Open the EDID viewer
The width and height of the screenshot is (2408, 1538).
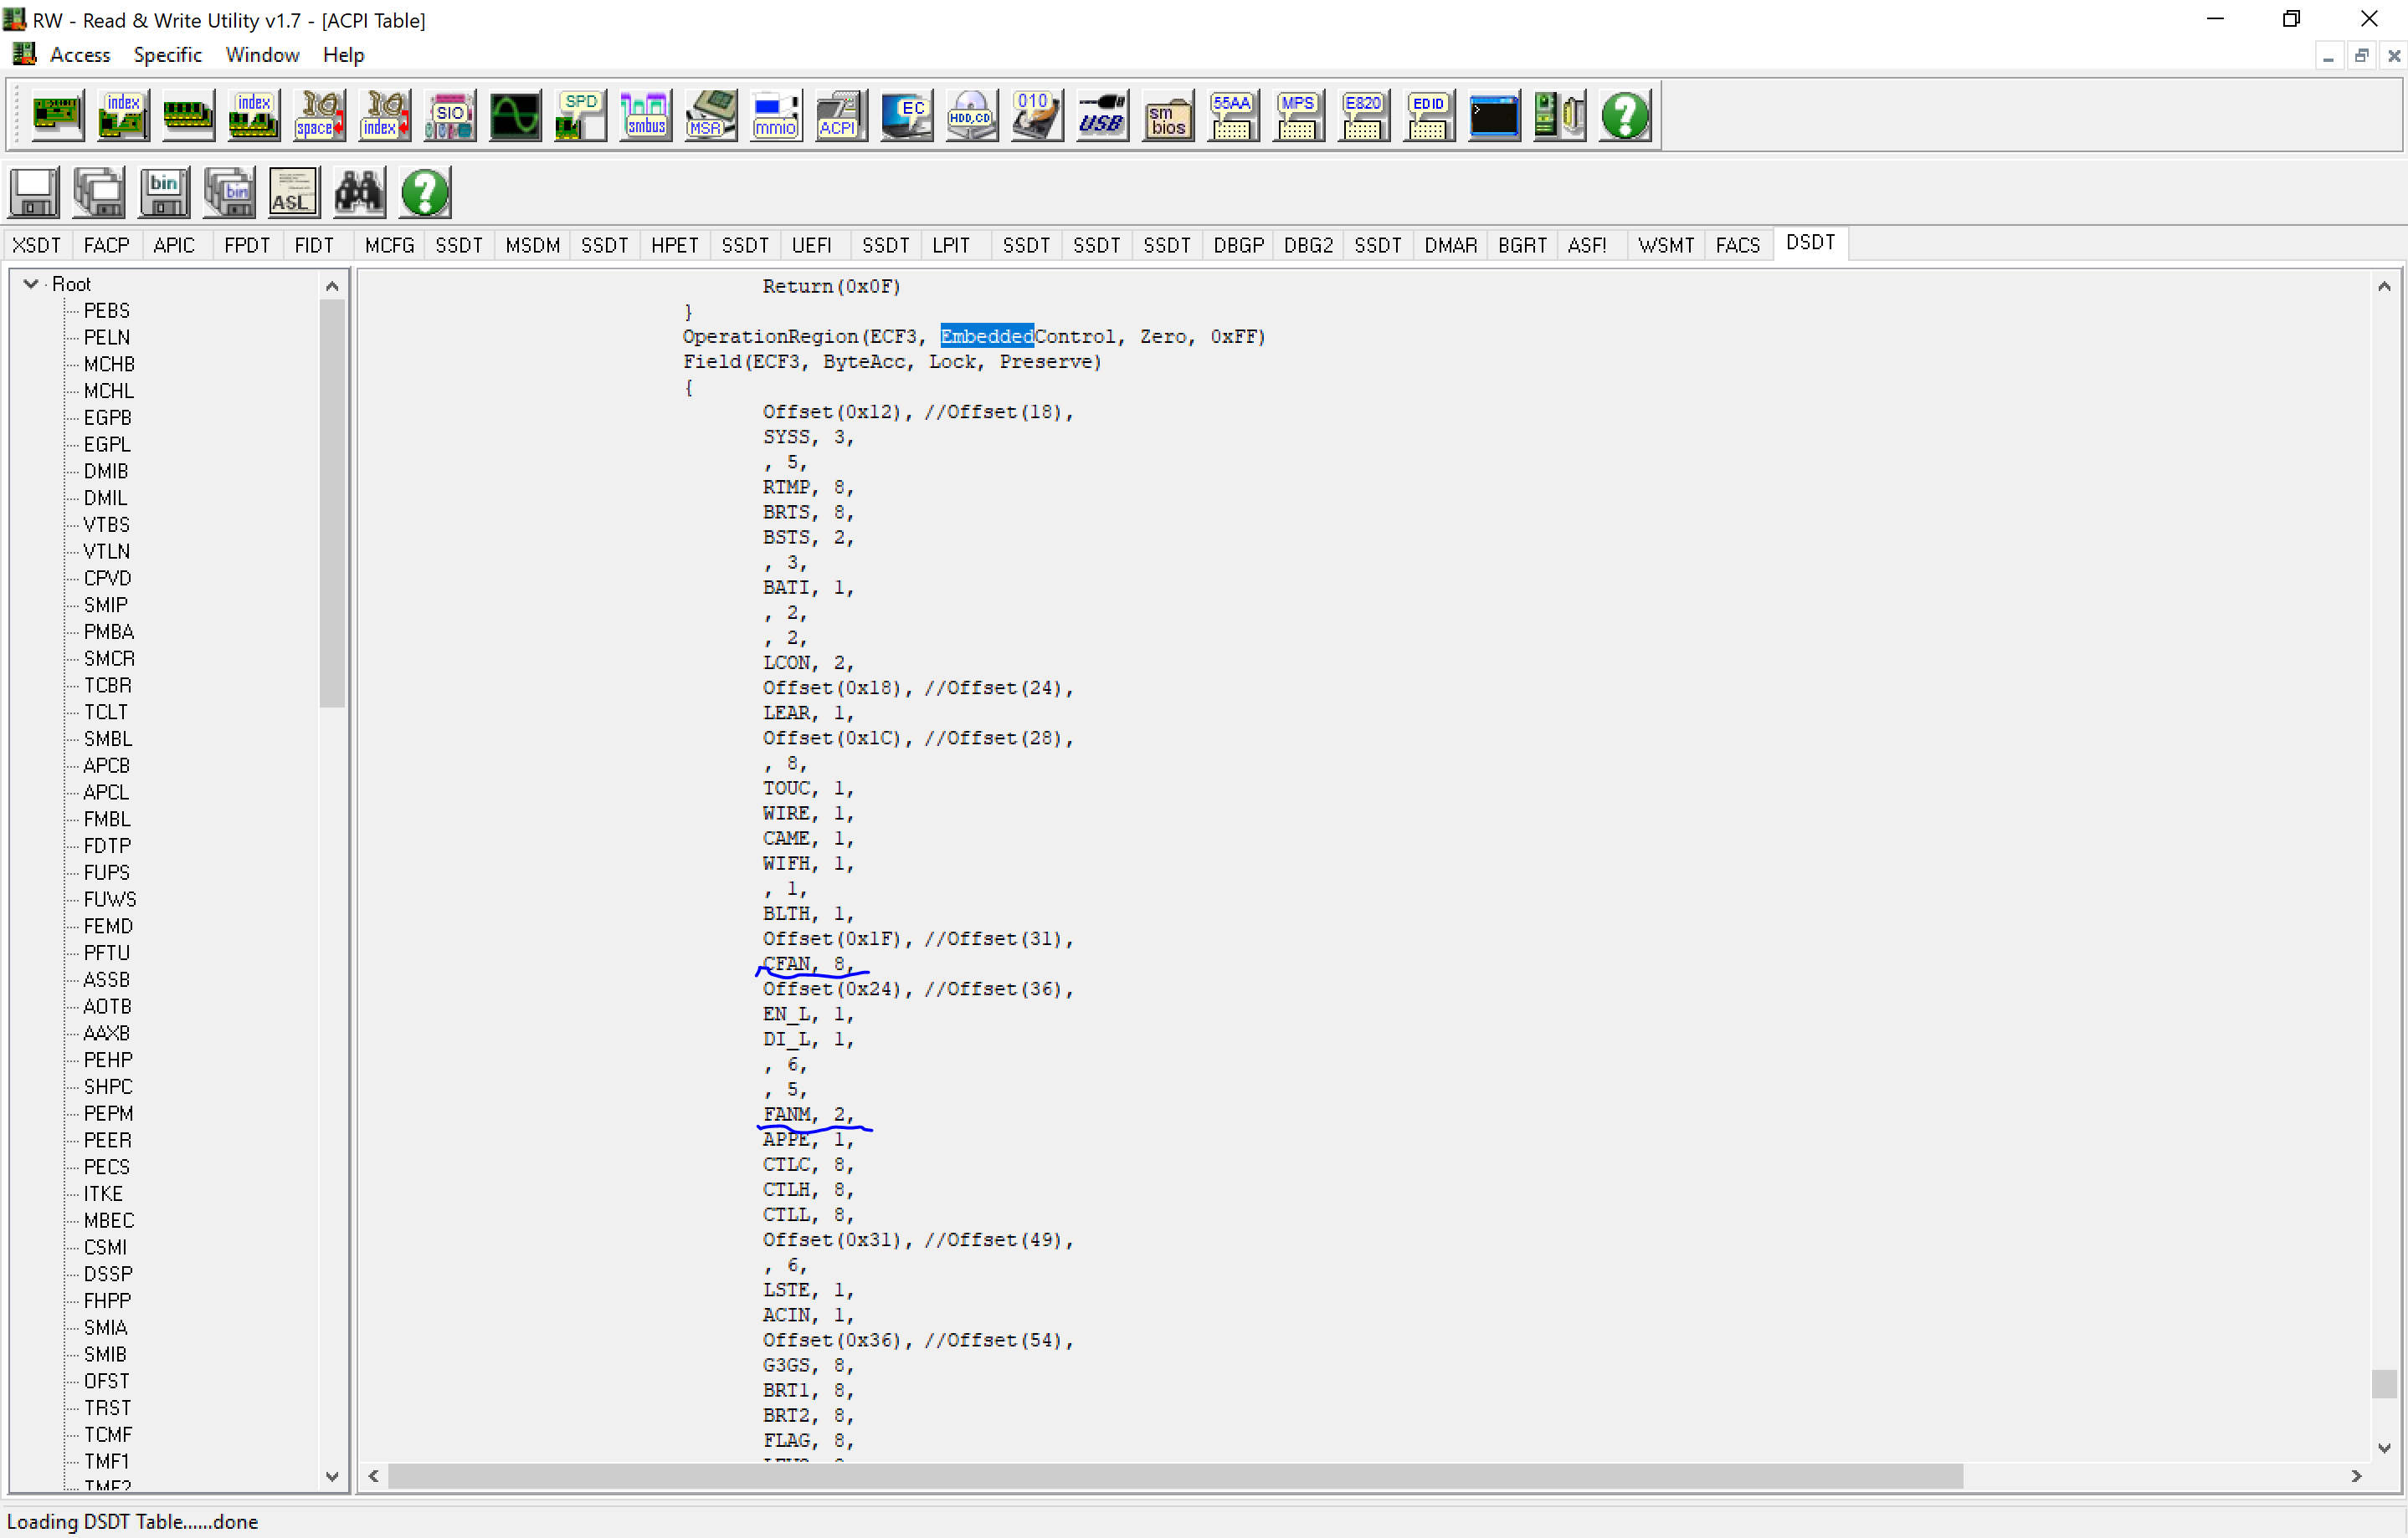(1428, 115)
